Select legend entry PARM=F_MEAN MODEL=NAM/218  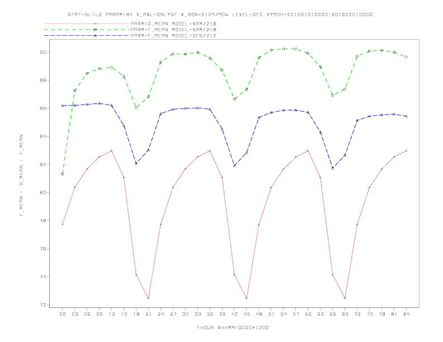click(x=173, y=30)
